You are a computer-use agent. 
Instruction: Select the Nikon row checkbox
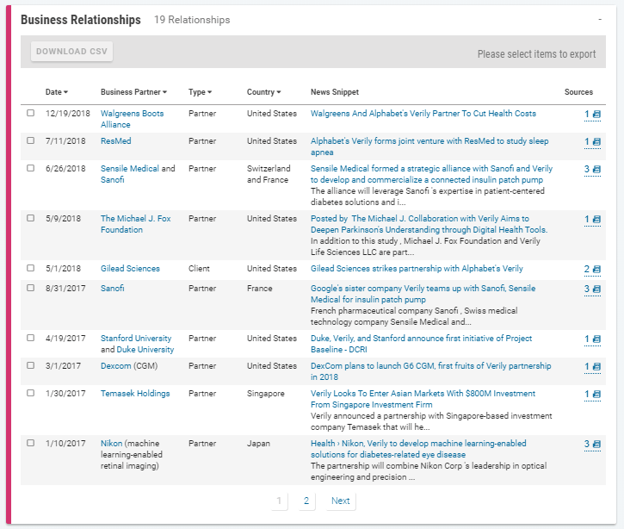(x=31, y=443)
